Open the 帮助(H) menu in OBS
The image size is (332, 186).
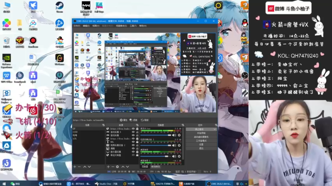click(x=143, y=26)
